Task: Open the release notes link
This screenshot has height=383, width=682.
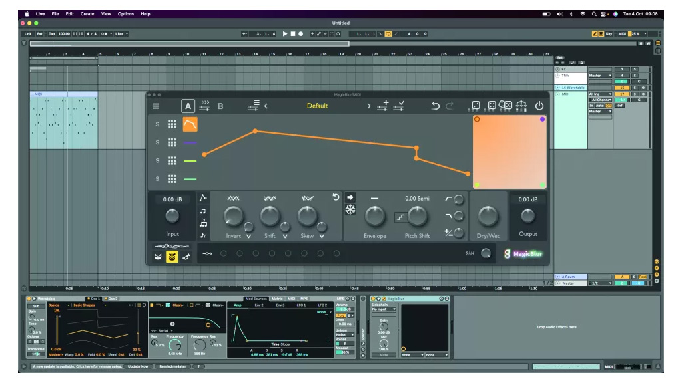Action: coord(99,366)
